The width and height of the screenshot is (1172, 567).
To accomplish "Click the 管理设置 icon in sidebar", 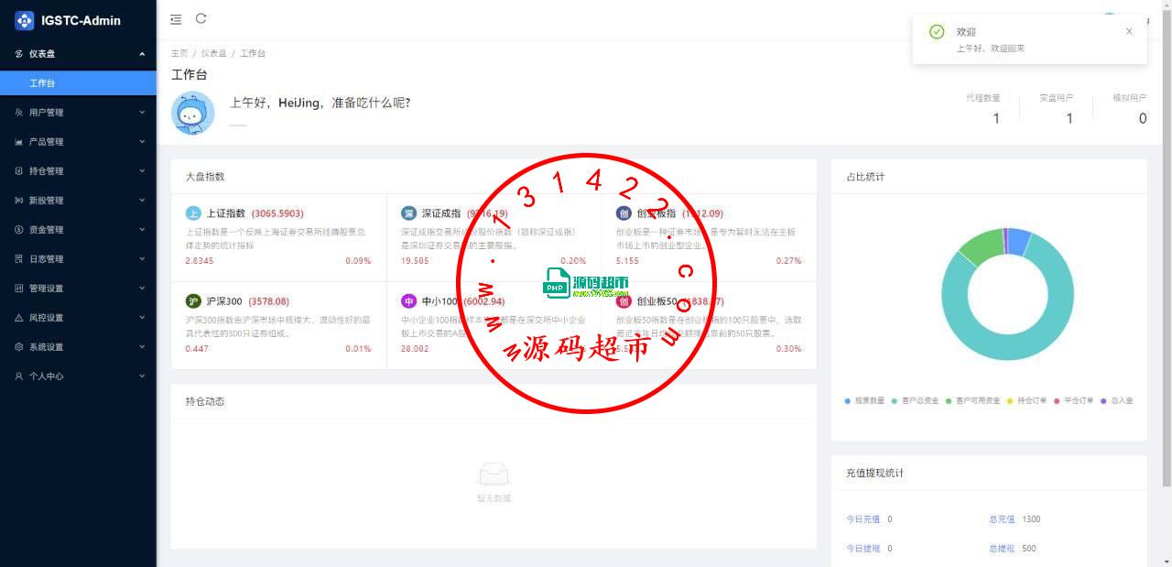I will click(19, 289).
